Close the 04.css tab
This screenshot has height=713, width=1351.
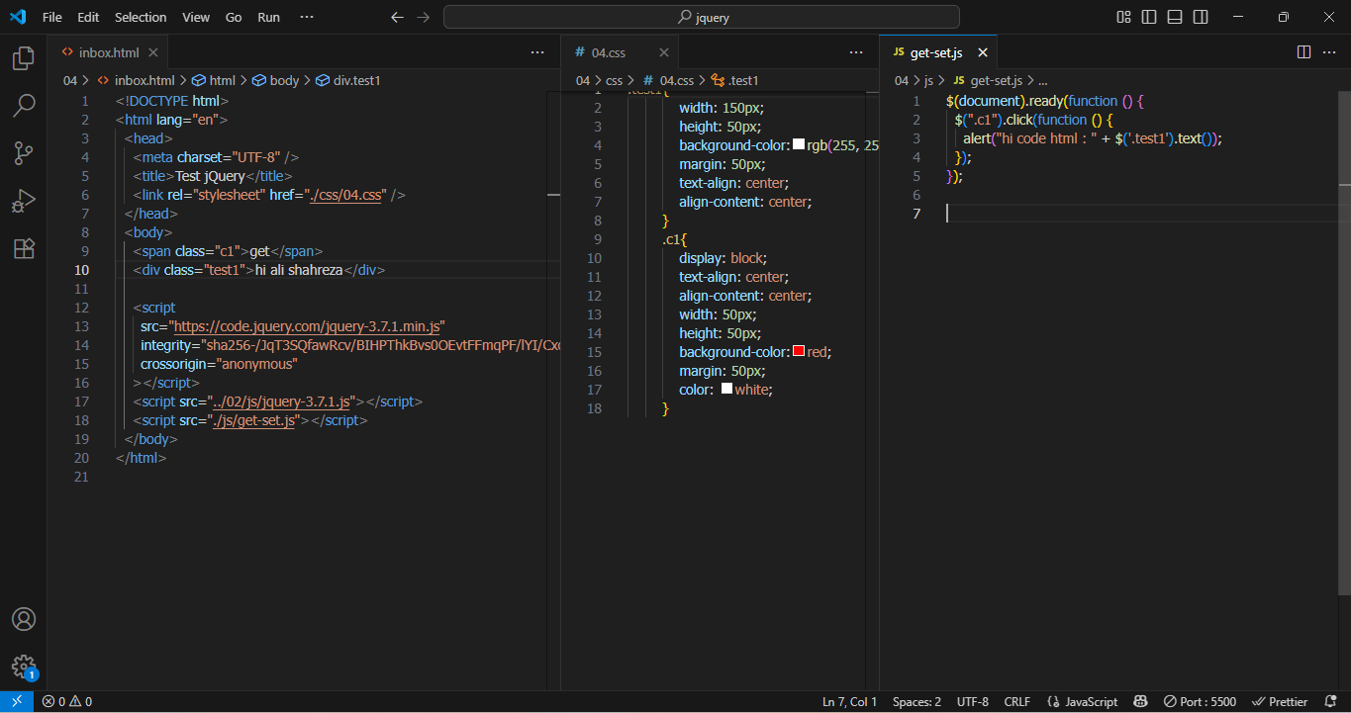[x=664, y=52]
